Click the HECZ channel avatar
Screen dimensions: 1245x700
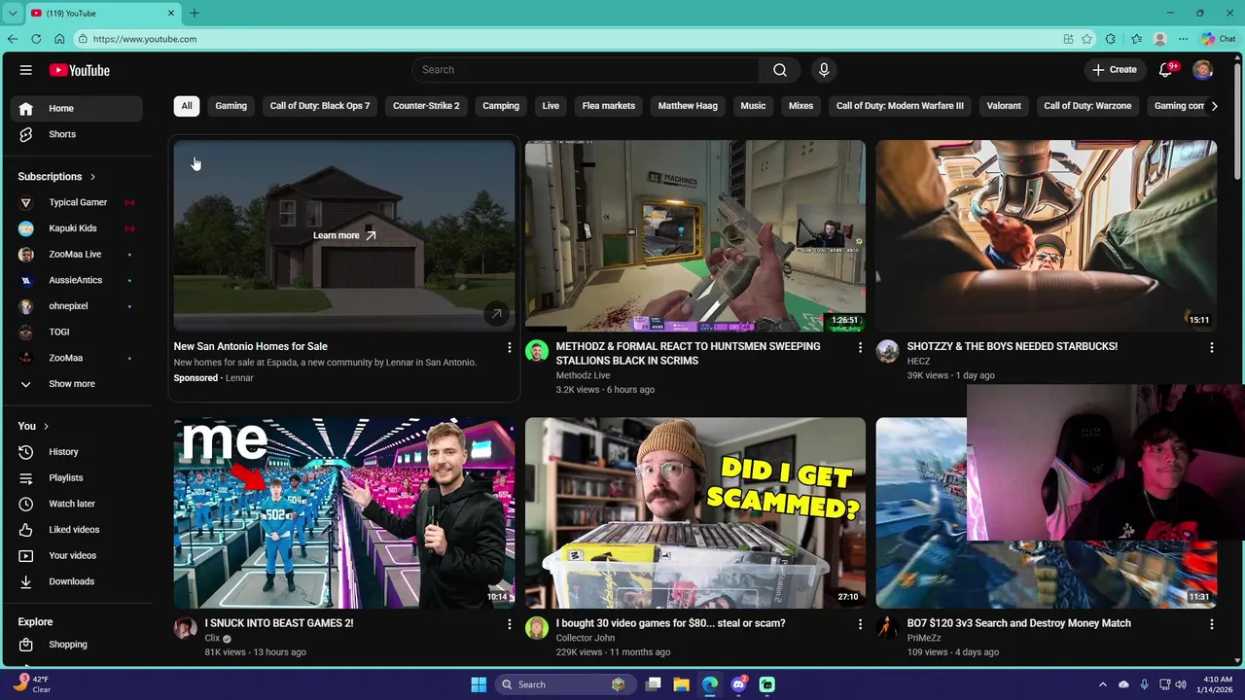click(887, 351)
